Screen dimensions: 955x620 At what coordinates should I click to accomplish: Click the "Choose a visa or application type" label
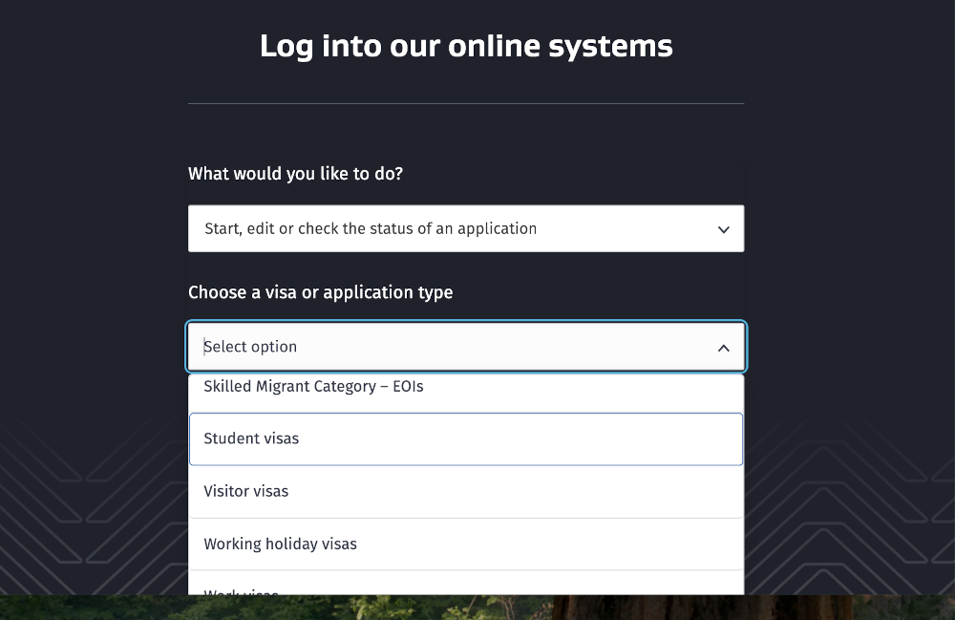(x=320, y=292)
